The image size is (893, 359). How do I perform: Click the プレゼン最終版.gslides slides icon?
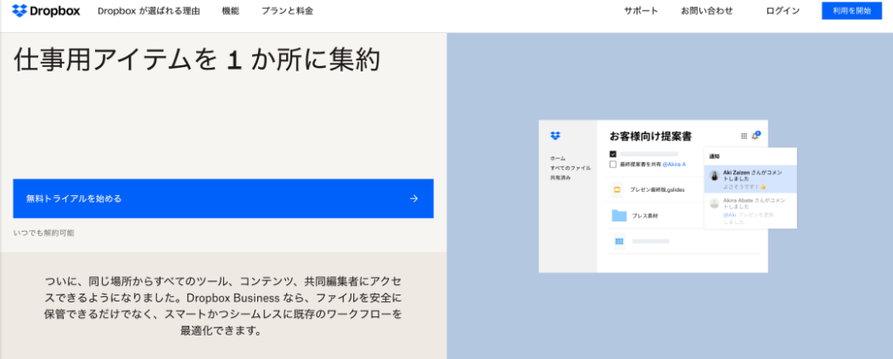point(617,189)
